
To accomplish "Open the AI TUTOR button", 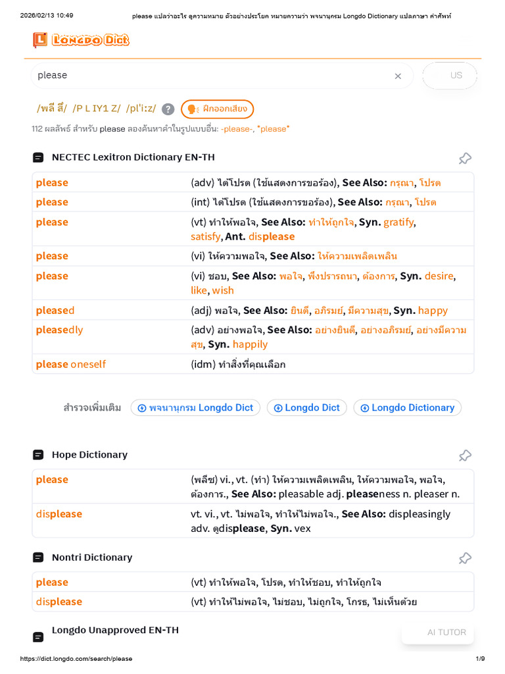I will click(446, 633).
